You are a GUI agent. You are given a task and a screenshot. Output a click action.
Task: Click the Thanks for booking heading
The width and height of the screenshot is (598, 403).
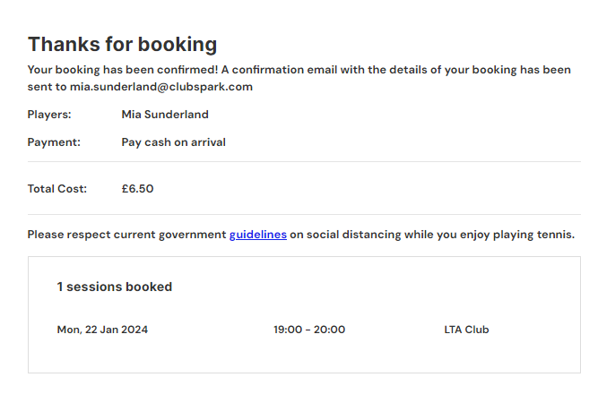[x=123, y=44]
